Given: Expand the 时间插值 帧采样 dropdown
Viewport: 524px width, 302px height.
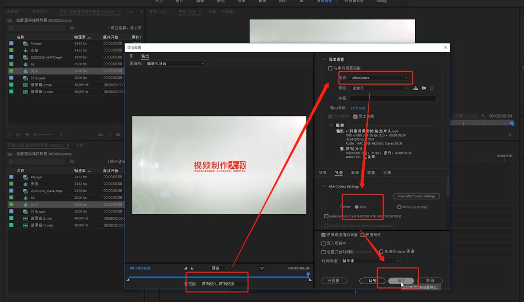Looking at the screenshot, I should point(374,260).
